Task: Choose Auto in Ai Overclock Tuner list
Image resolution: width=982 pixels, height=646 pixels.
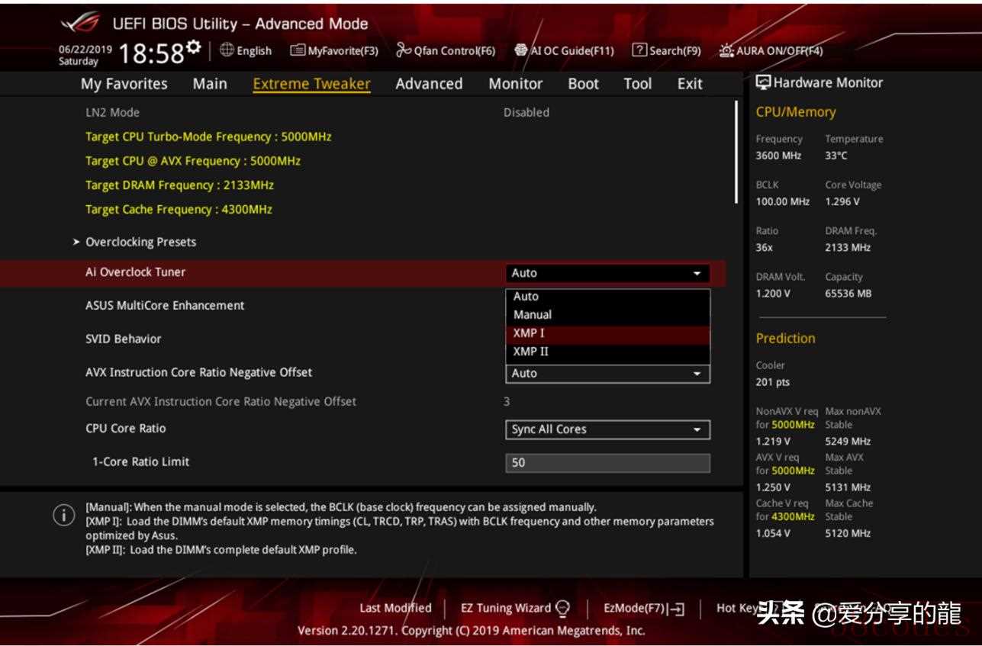Action: tap(607, 297)
